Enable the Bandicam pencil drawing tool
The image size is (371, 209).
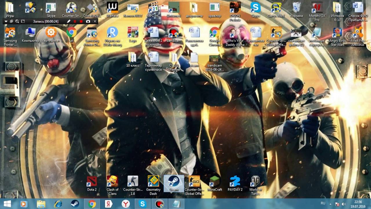tap(69, 21)
